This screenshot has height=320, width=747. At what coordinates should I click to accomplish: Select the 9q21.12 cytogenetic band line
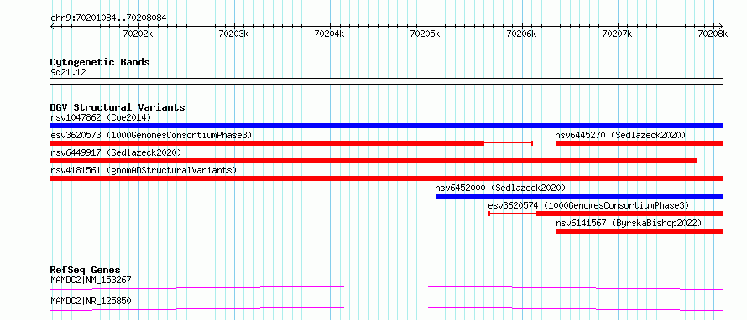(x=387, y=81)
